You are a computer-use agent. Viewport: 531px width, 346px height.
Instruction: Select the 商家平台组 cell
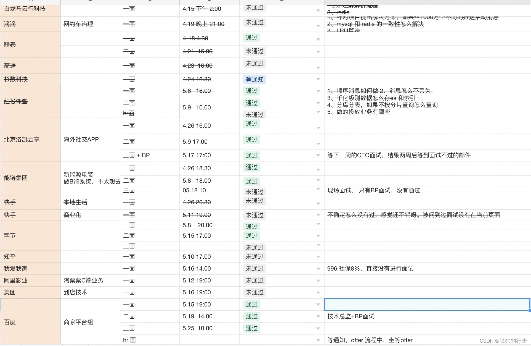[x=90, y=322]
